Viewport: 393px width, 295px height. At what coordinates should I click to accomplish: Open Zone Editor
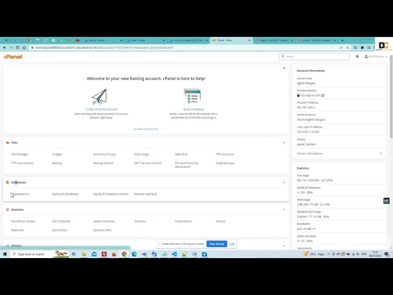pyautogui.click(x=60, y=230)
